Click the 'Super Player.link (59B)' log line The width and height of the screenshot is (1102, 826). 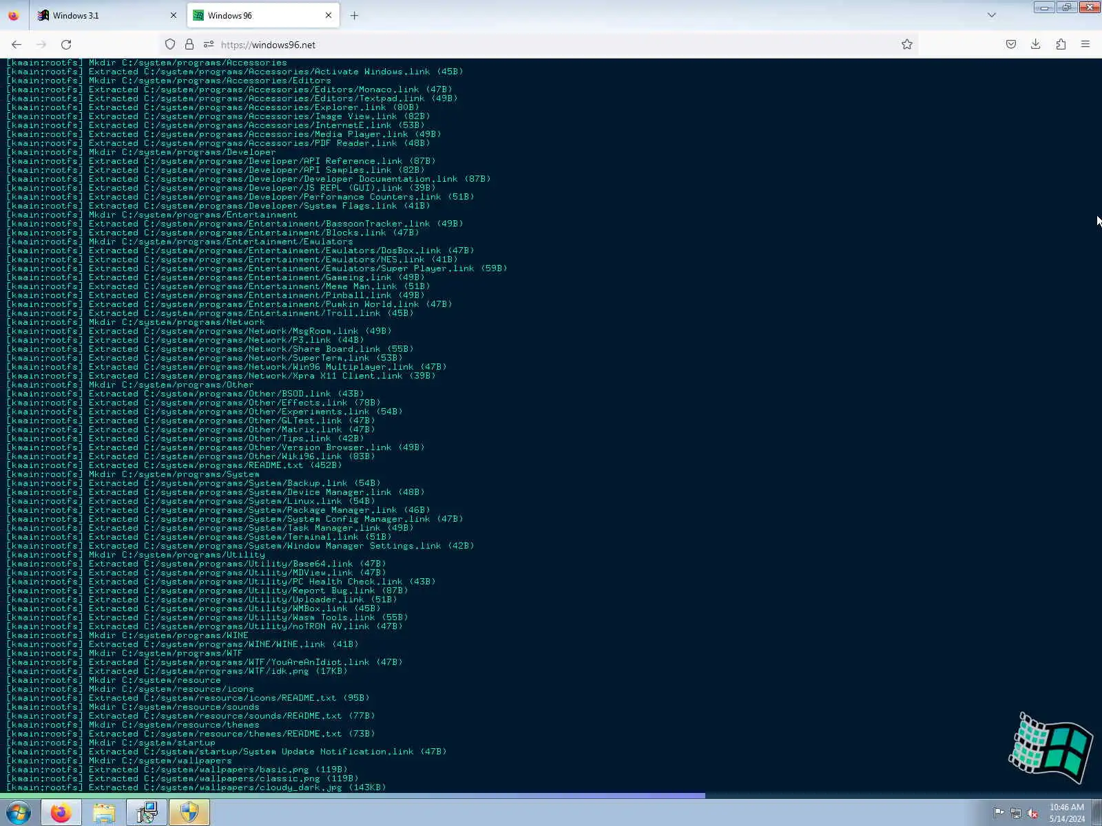pos(257,268)
